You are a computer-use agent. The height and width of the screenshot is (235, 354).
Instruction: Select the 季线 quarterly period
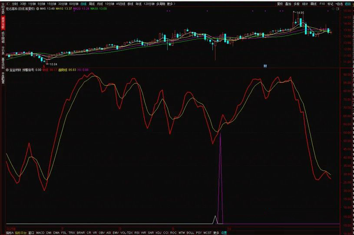130,4
